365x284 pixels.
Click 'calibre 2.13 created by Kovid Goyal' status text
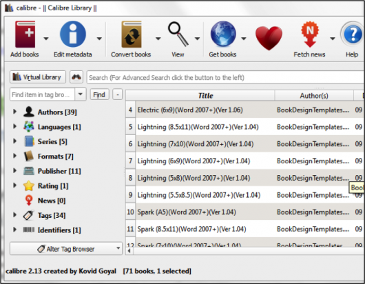tap(61, 271)
